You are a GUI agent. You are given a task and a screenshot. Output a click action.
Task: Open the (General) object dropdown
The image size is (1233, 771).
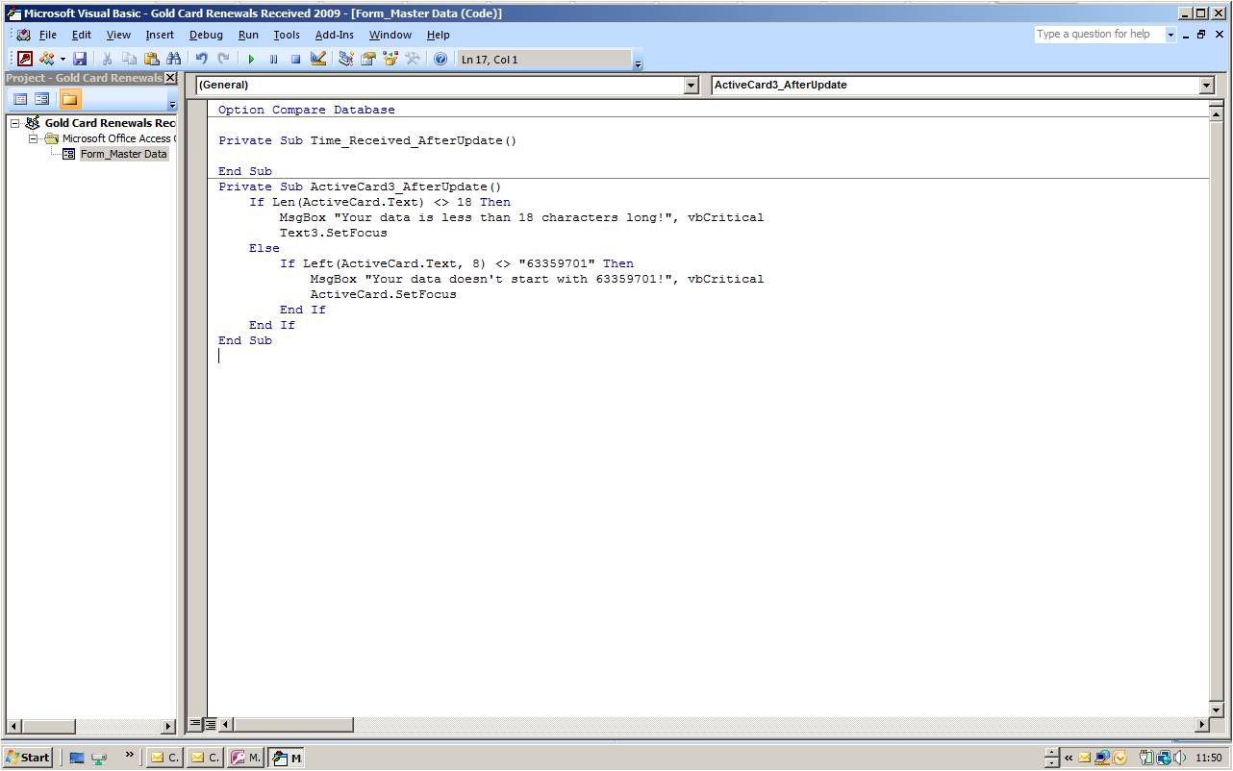click(x=691, y=86)
